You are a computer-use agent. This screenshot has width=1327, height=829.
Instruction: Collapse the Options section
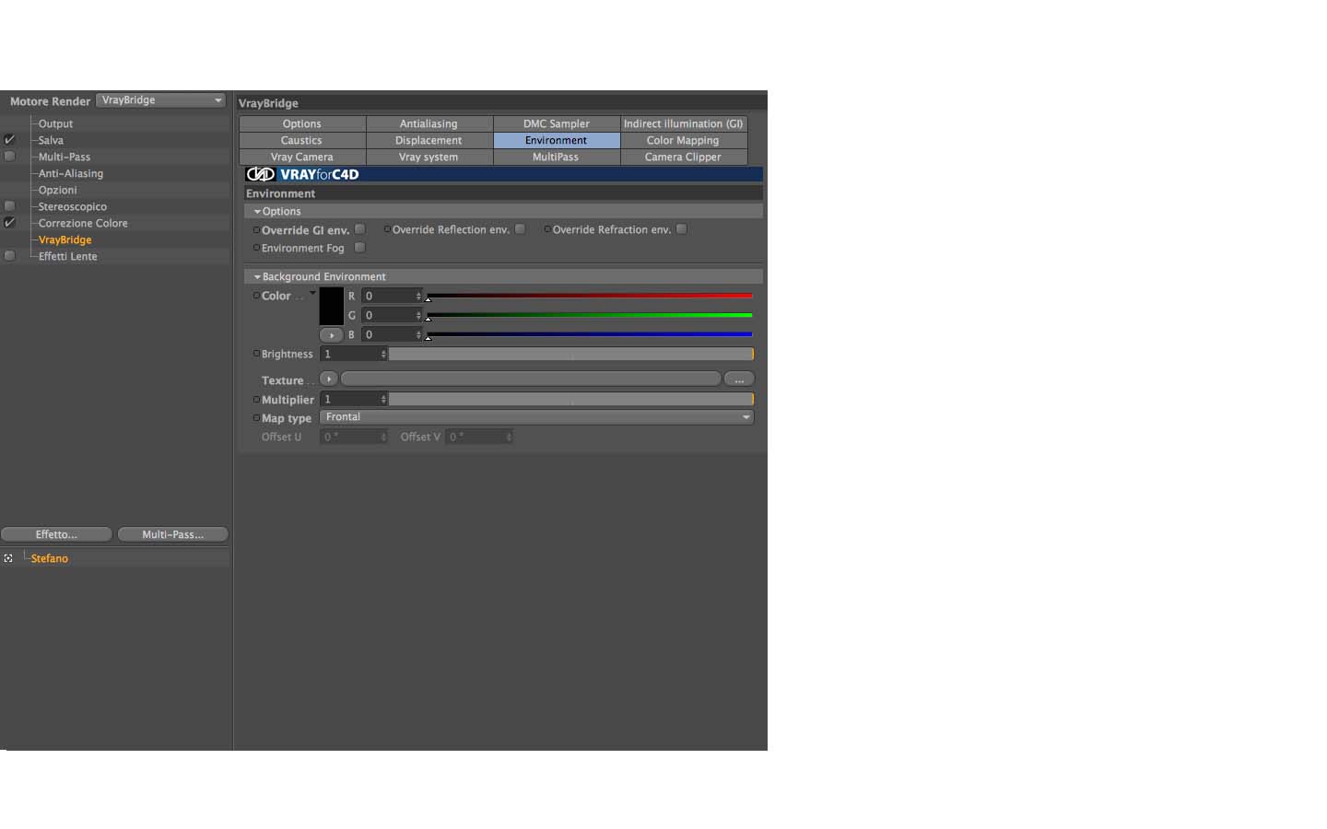pos(257,212)
